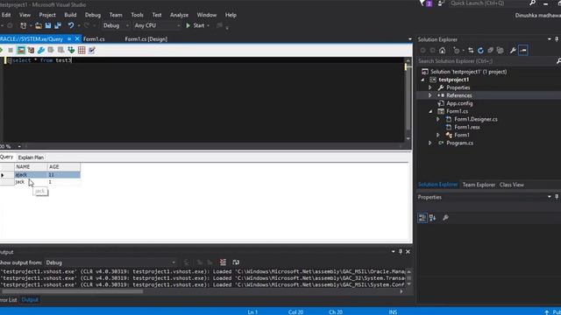This screenshot has width=561, height=315.
Task: Click Refresh icon in Solution Explorer
Action: coord(480,51)
